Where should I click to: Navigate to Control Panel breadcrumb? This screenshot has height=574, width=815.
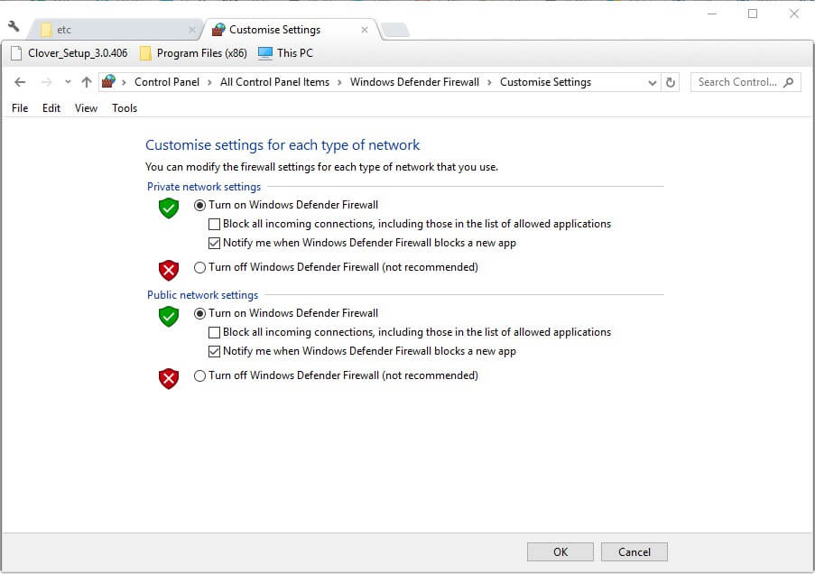[167, 82]
